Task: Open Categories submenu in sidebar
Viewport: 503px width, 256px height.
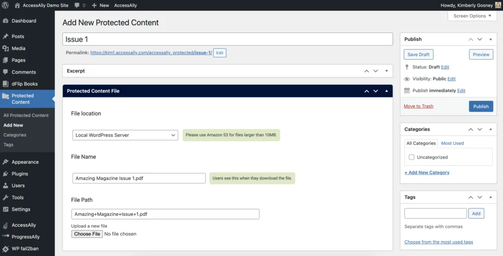Action: pos(15,135)
